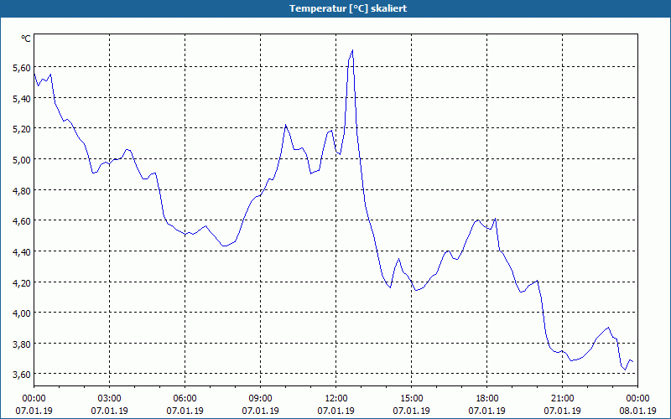671x419 pixels.
Task: Click the 09:00 time label
Action: click(260, 399)
